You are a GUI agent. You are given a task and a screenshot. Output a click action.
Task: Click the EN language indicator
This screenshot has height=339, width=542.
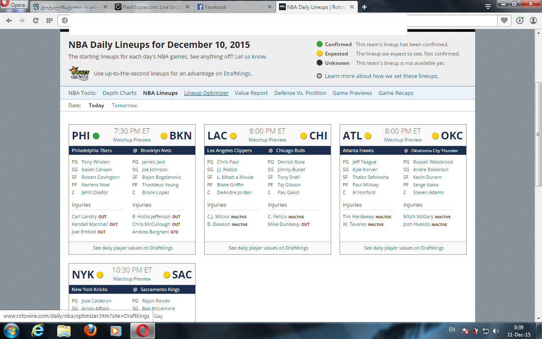[x=452, y=330]
